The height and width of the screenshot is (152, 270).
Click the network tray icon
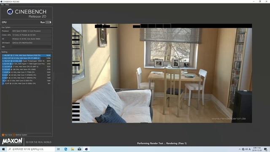point(243,149)
